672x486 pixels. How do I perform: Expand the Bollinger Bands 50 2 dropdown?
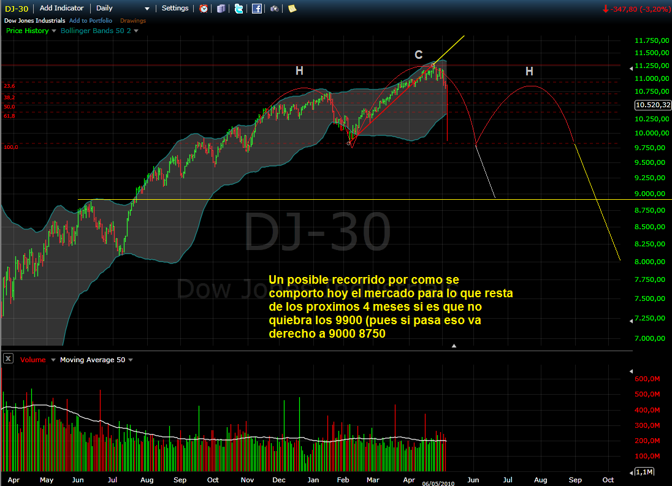point(136,31)
